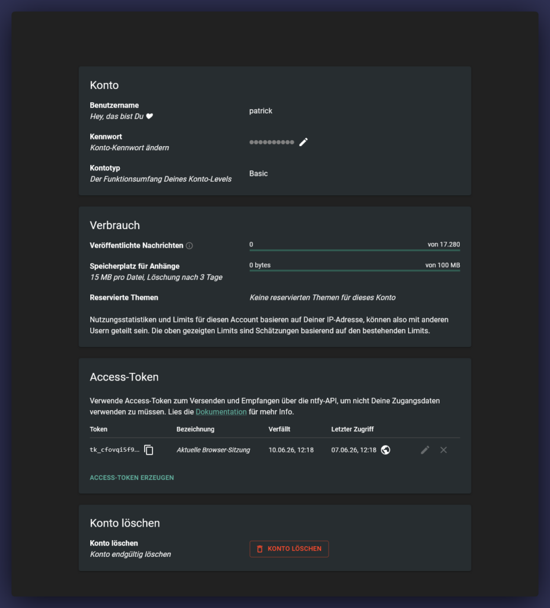
Task: Click the Kennwort label
Action: pos(106,137)
